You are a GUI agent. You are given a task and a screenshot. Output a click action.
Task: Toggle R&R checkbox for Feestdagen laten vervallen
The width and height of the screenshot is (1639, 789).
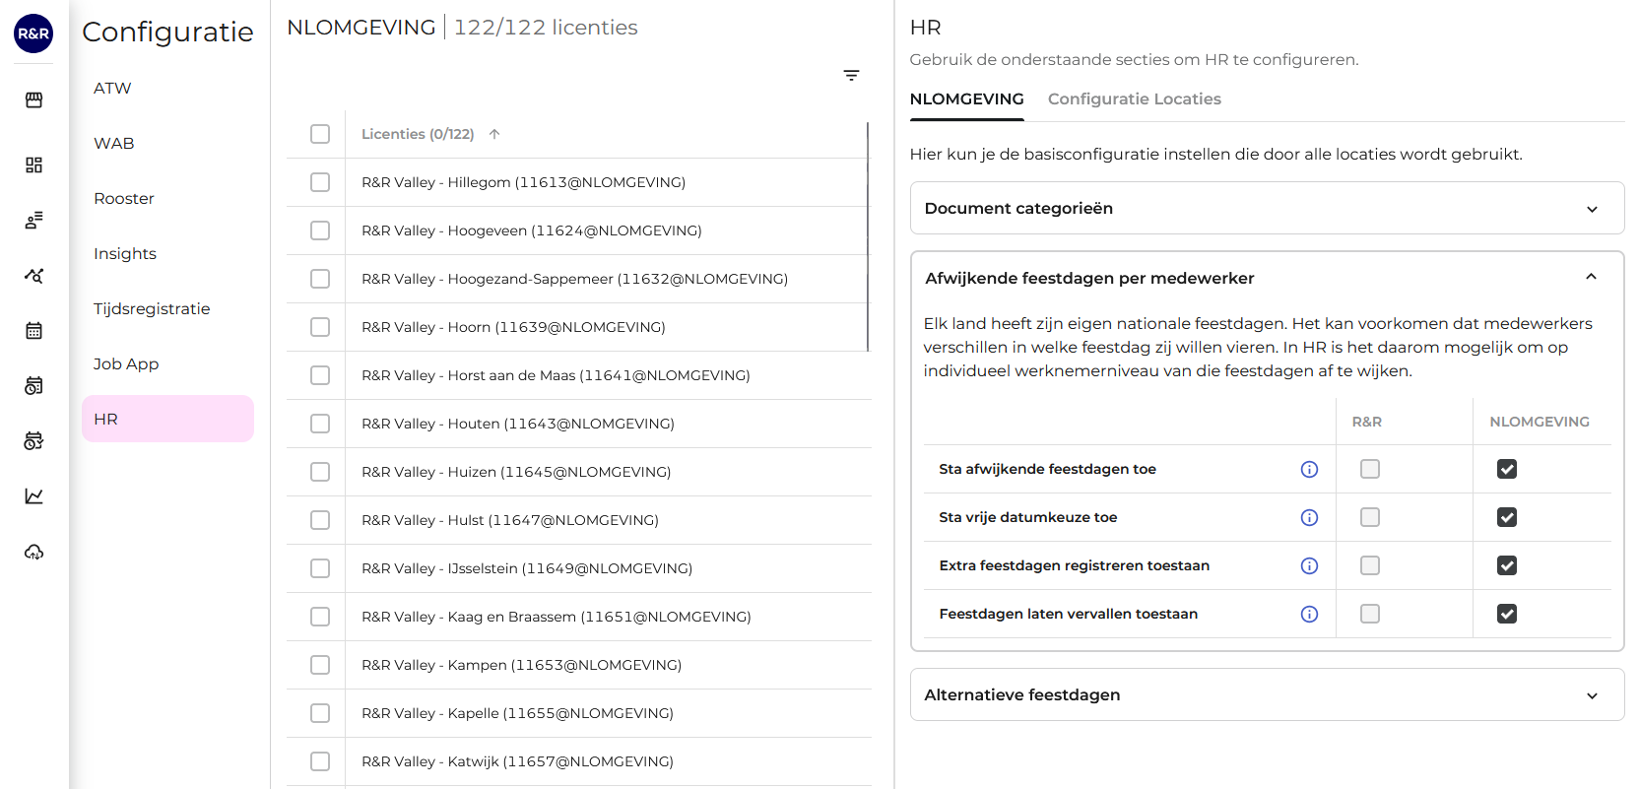1370,614
